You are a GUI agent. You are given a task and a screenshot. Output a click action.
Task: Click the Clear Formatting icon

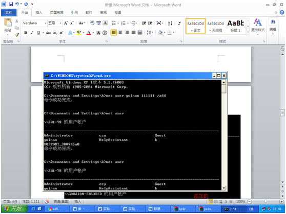[92, 23]
